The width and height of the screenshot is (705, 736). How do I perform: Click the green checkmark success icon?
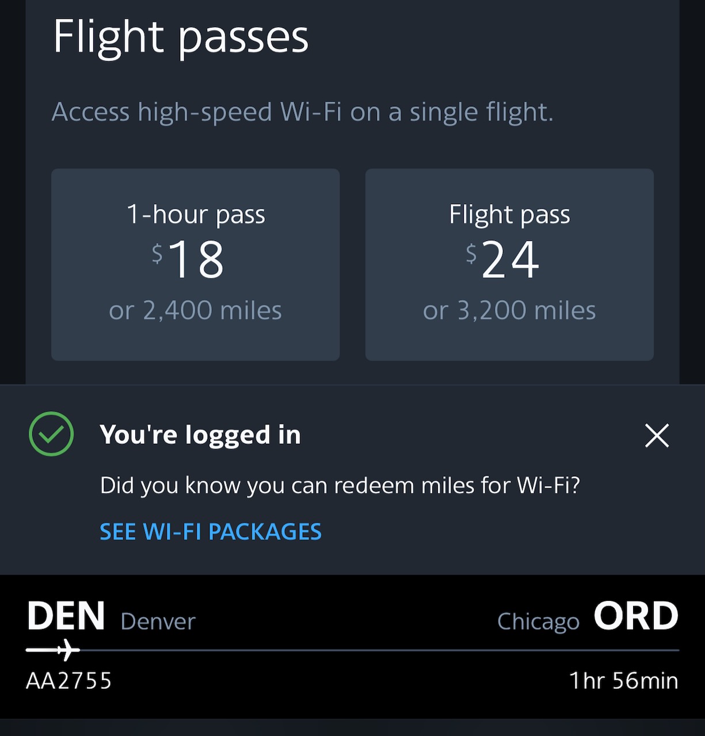tap(51, 434)
